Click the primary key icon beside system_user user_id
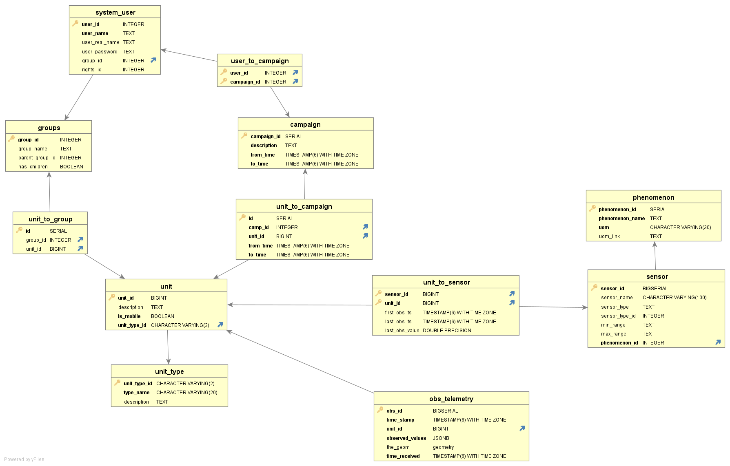730x466 pixels. (x=75, y=24)
